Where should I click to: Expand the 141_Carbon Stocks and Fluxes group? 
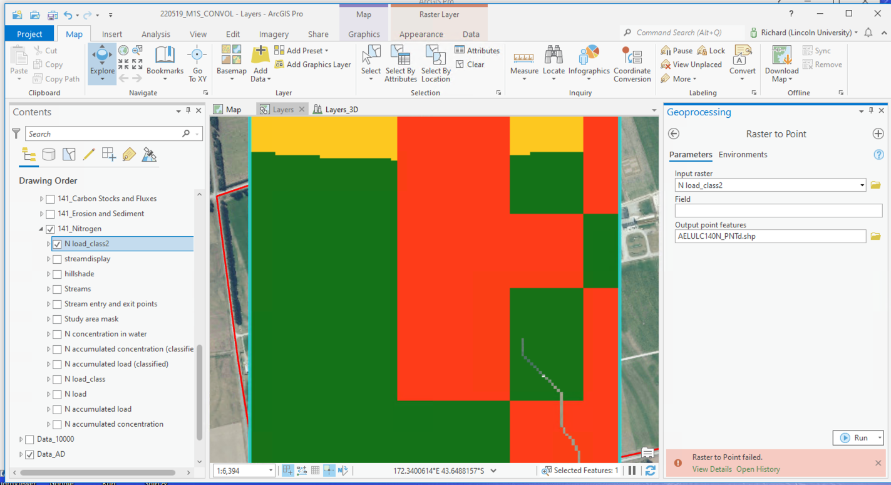[42, 199]
